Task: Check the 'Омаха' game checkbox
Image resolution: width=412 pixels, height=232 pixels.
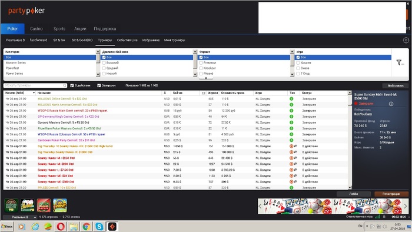Action: pos(298,68)
